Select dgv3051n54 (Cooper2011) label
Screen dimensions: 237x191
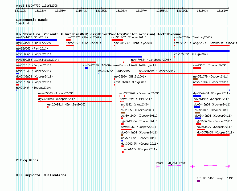[x=215, y=132]
